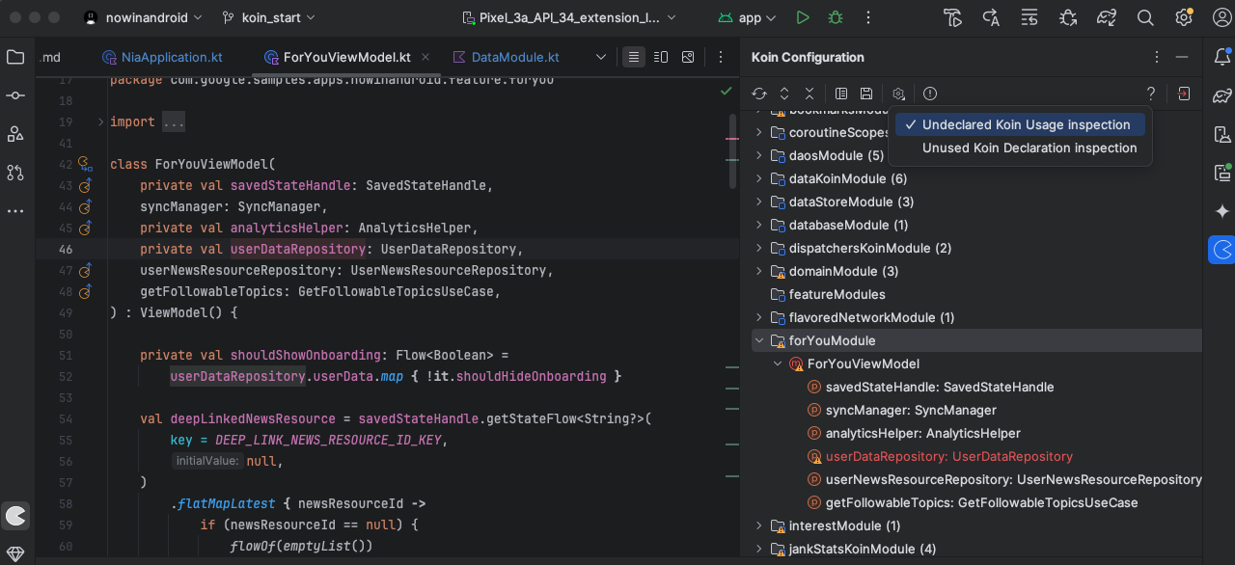Screen dimensions: 1235x565
Task: Expand the dataKoinModule (6) node
Action: click(759, 178)
